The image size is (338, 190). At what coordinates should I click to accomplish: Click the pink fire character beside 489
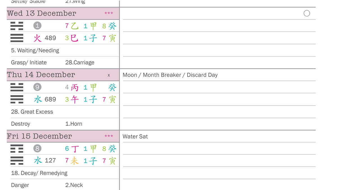pos(37,38)
